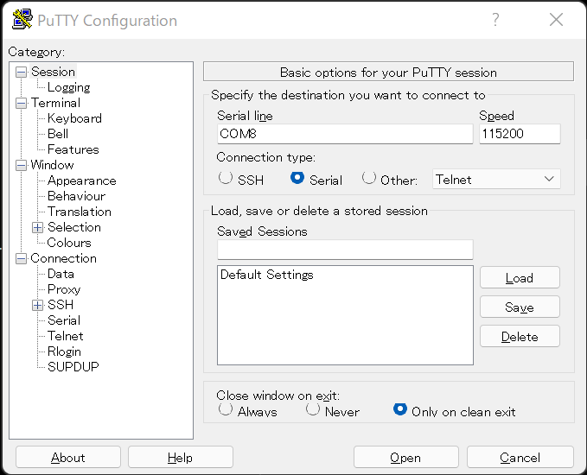Open the Logging settings category
587x475 pixels.
(69, 87)
